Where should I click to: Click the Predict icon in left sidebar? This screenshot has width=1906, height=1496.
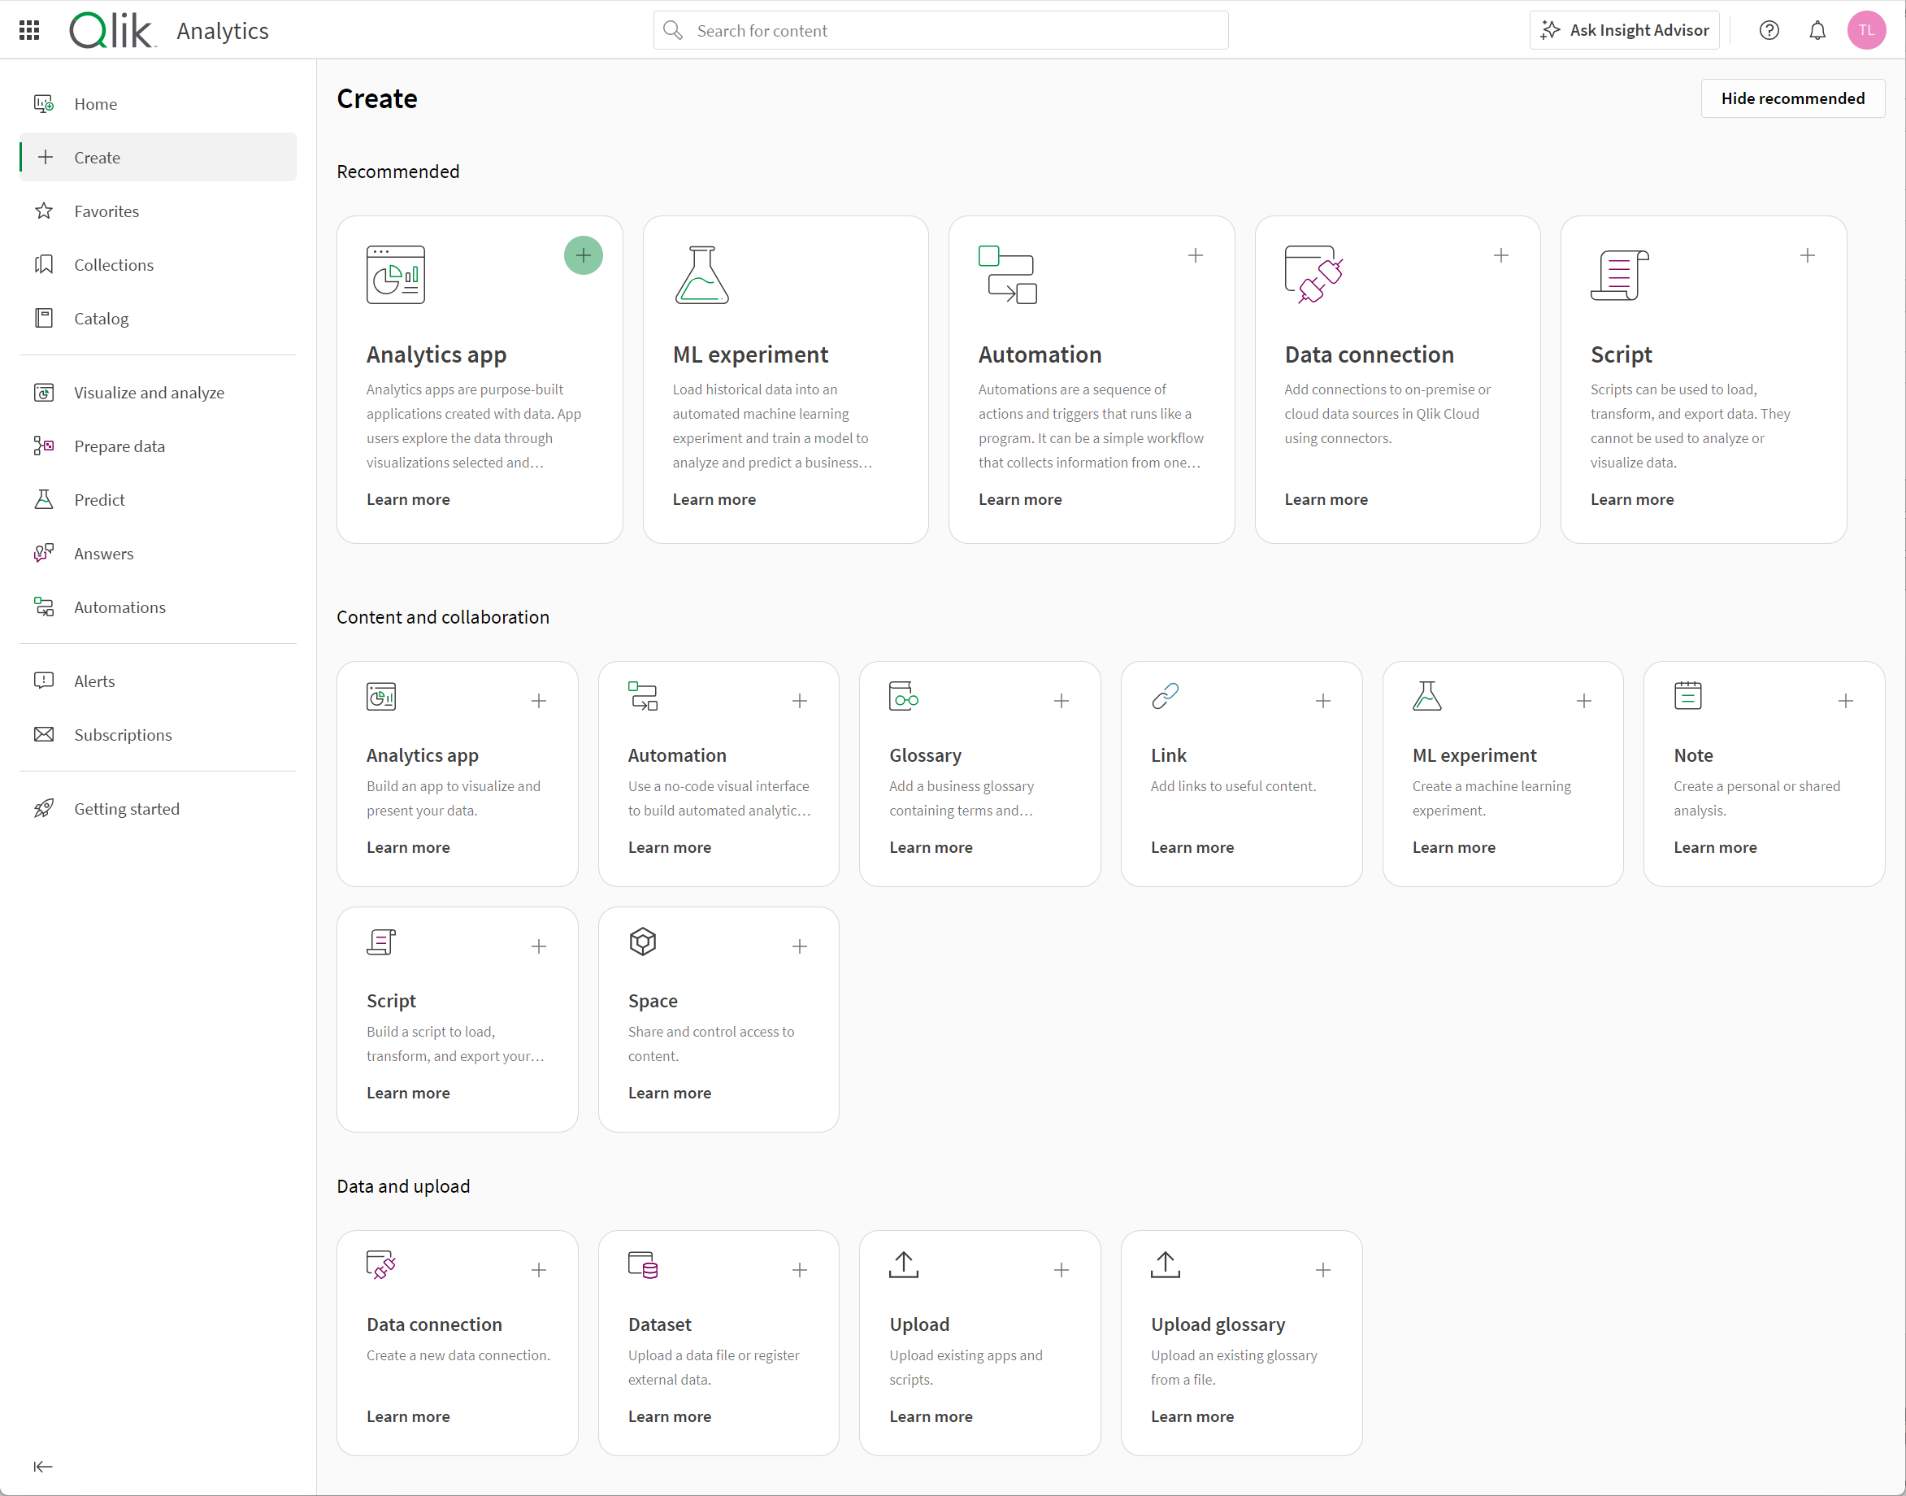[45, 500]
